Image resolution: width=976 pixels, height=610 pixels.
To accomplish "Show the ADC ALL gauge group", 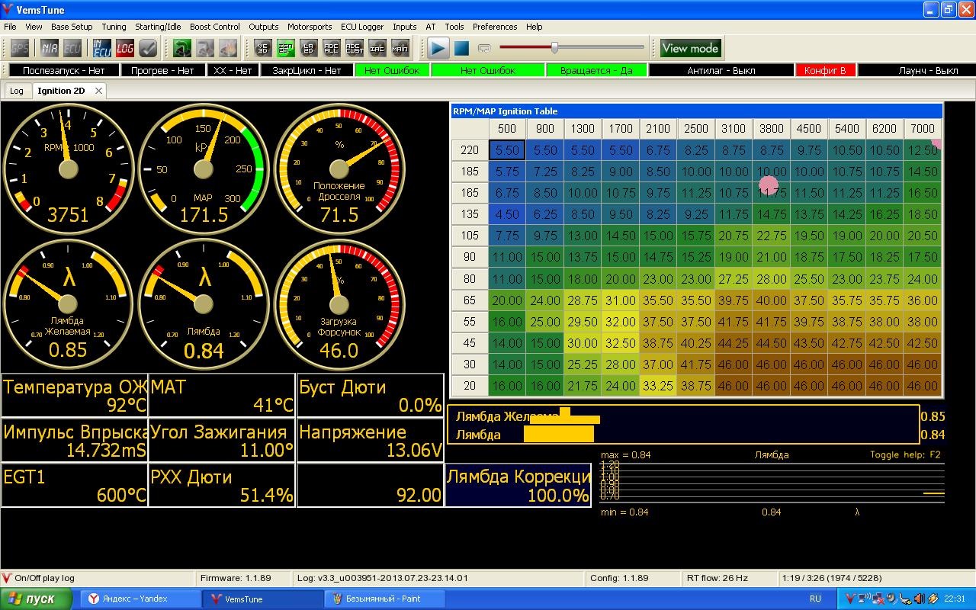I will tap(332, 48).
